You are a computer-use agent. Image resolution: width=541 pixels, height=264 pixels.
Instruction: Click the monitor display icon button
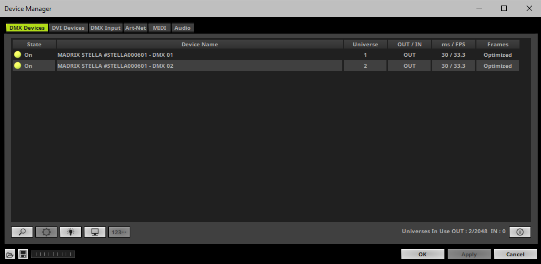pyautogui.click(x=95, y=232)
